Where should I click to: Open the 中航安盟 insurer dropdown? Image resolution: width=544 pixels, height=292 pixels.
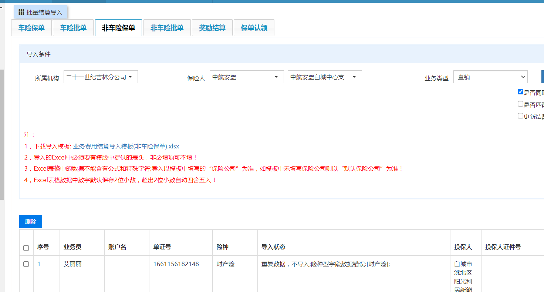coord(246,77)
